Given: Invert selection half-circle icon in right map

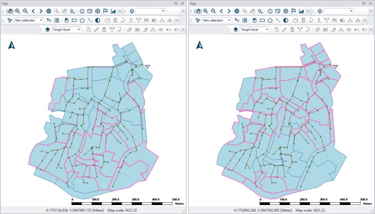Looking at the screenshot, I should (x=285, y=21).
